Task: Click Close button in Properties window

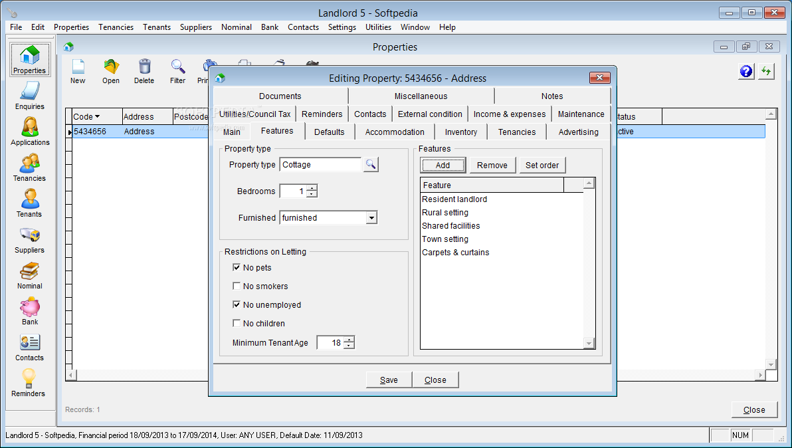Action: (x=754, y=409)
